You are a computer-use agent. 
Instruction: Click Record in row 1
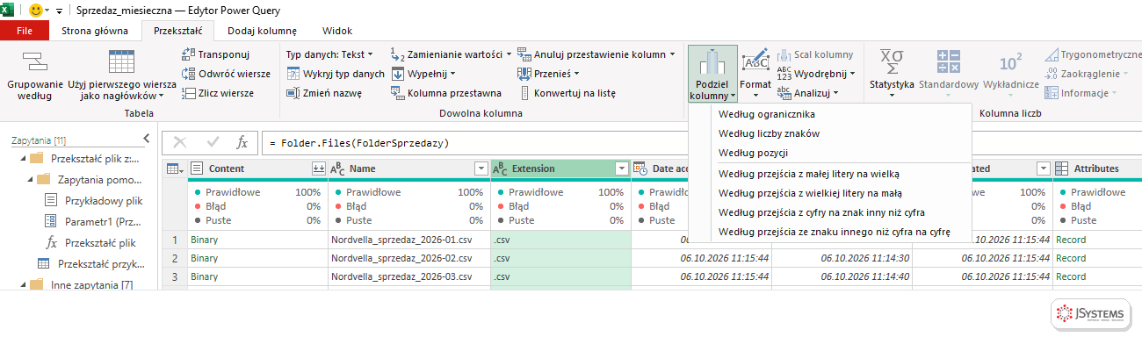point(1071,240)
